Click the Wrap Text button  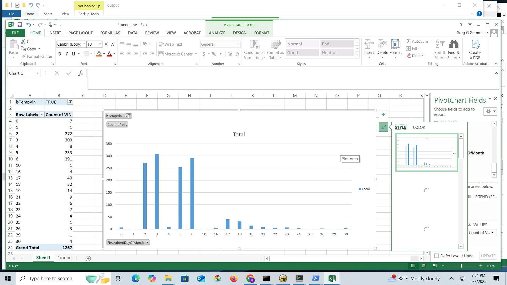170,44
